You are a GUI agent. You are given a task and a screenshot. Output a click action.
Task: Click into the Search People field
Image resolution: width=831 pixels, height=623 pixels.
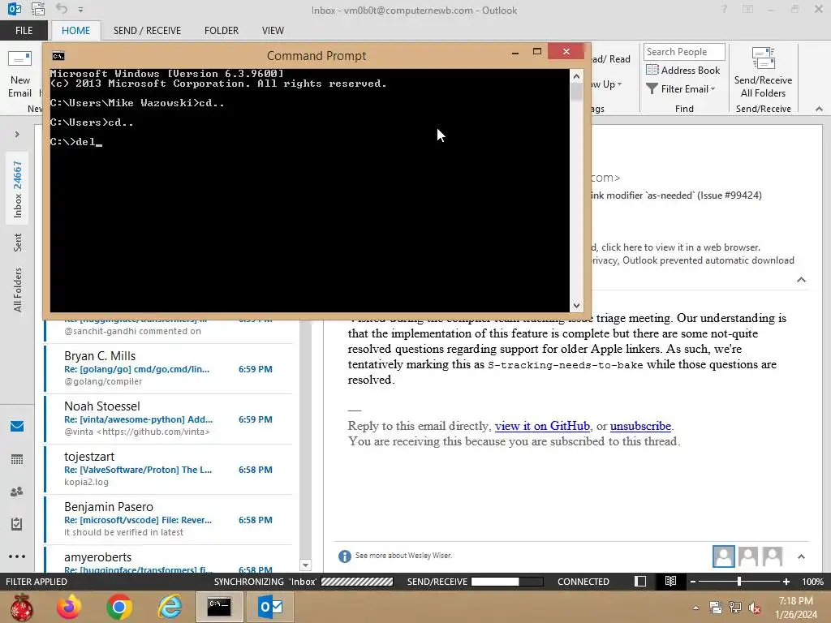pos(683,52)
